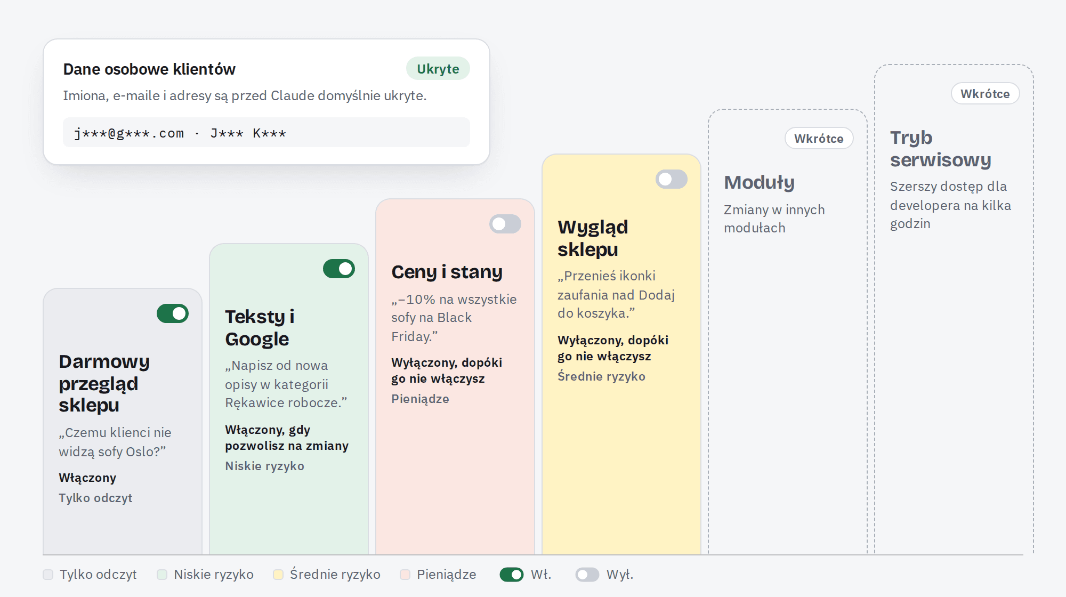Click the Wył. legend toggle

587,575
